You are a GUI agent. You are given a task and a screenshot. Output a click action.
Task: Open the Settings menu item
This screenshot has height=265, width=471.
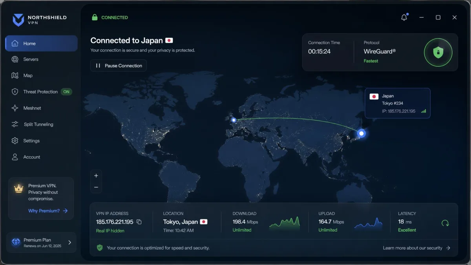point(41,141)
